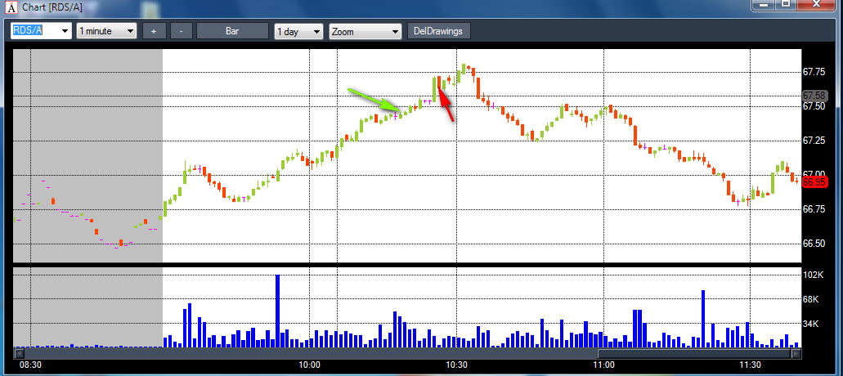Click the 10:00 time axis label
843x376 pixels.
309,365
